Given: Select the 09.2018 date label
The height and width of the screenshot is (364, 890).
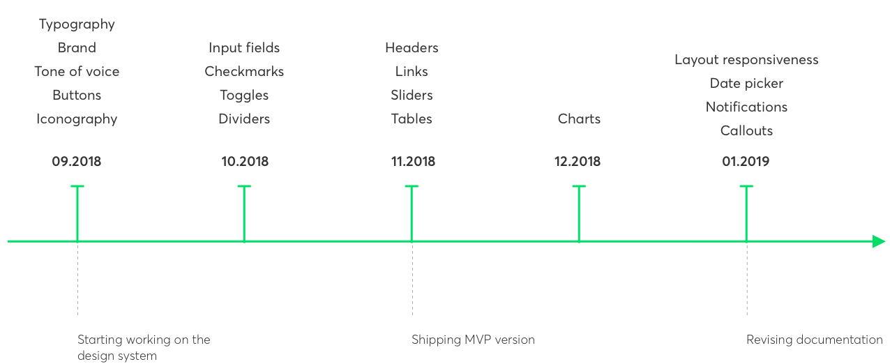Looking at the screenshot, I should (x=77, y=162).
